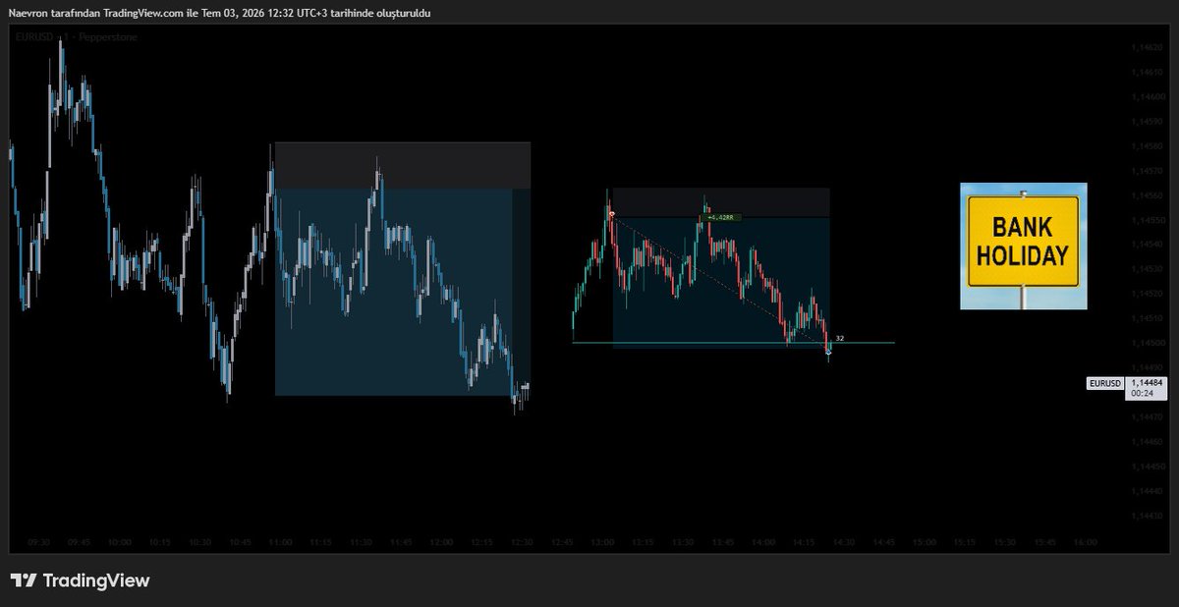Click the 1,14500 price axis label
Viewport: 1179px width, 607px height.
[1148, 343]
